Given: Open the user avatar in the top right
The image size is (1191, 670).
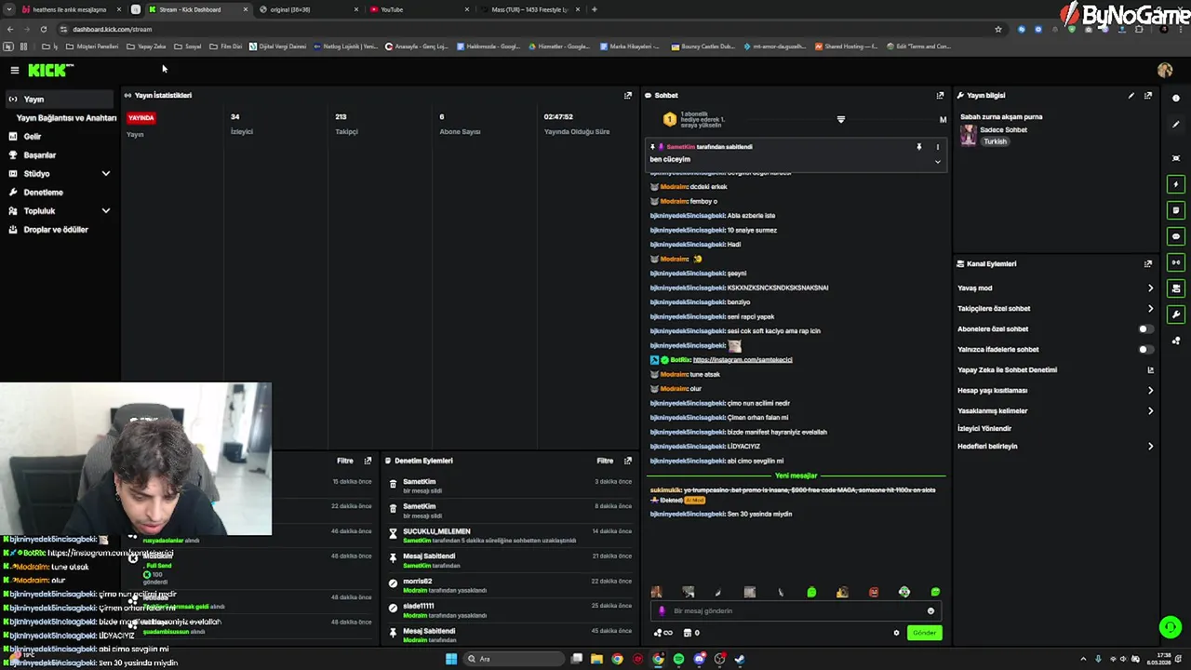Looking at the screenshot, I should point(1165,70).
